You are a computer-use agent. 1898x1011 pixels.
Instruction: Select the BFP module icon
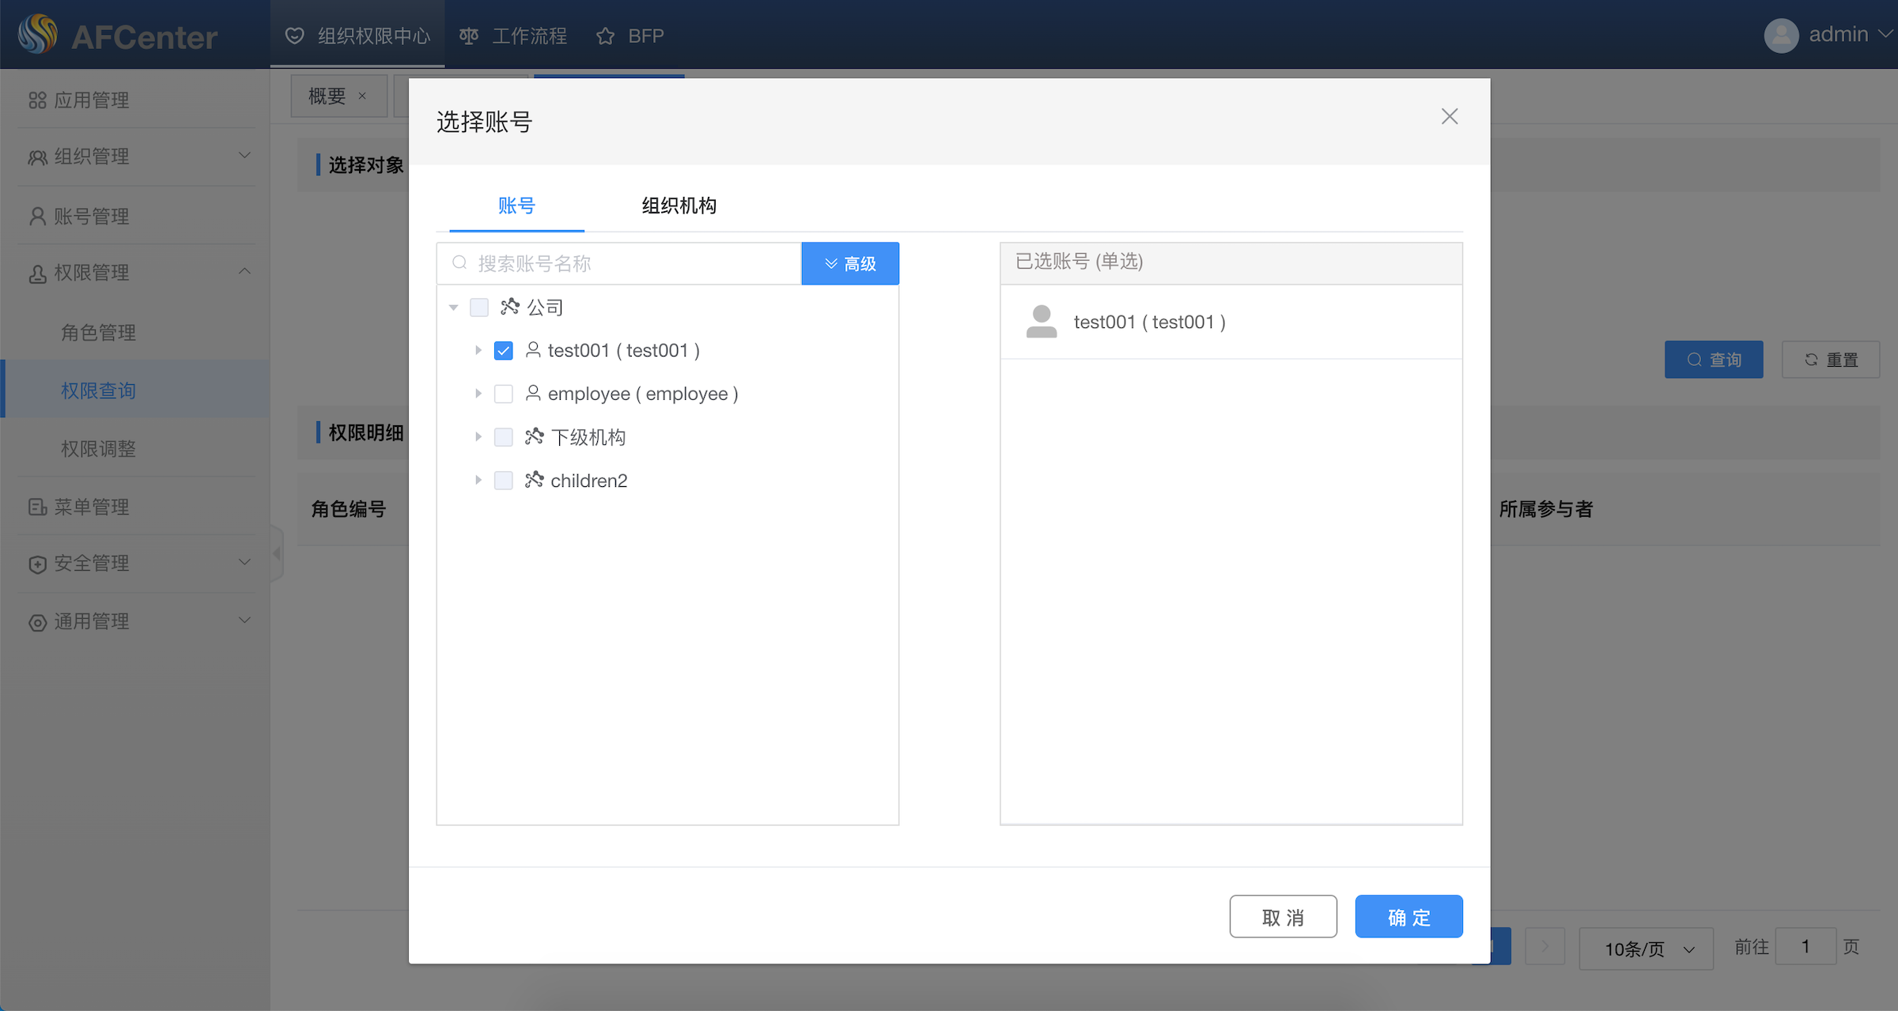605,34
